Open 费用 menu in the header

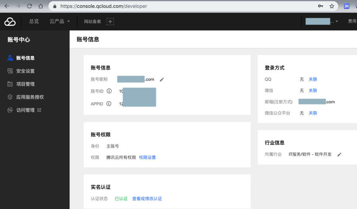[x=352, y=21]
